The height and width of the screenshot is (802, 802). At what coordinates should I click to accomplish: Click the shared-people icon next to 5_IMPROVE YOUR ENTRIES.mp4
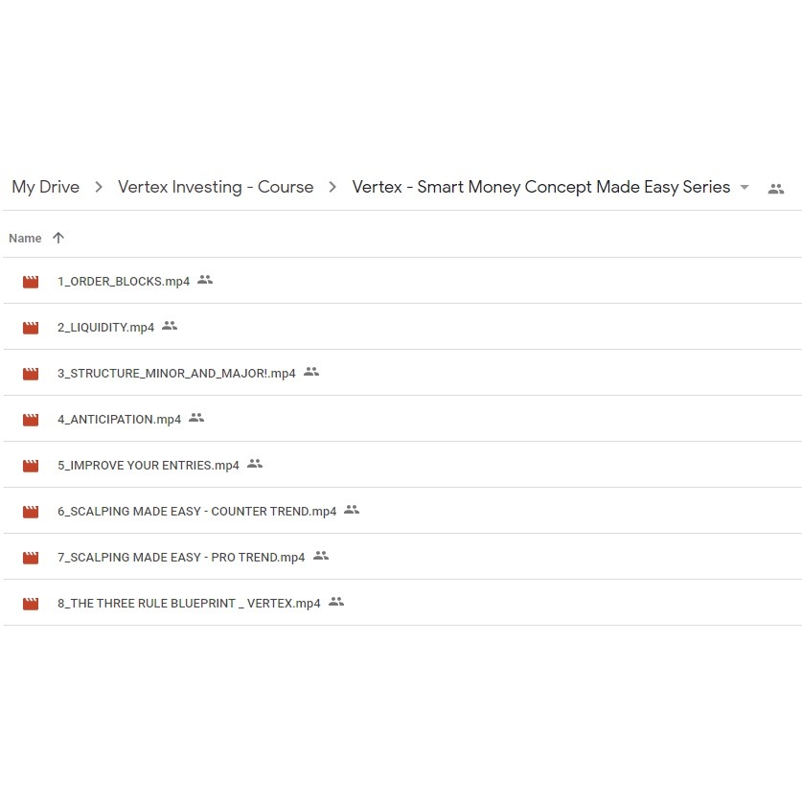pos(255,464)
